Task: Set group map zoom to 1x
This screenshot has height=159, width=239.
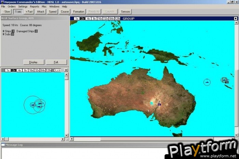Action: coord(77,18)
